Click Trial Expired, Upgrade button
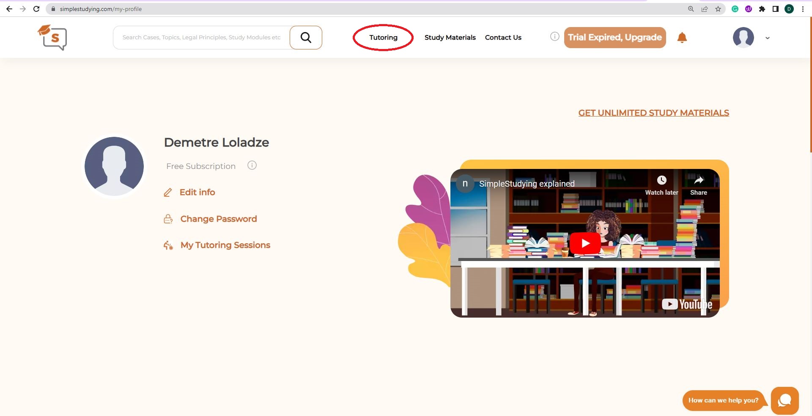 tap(615, 38)
